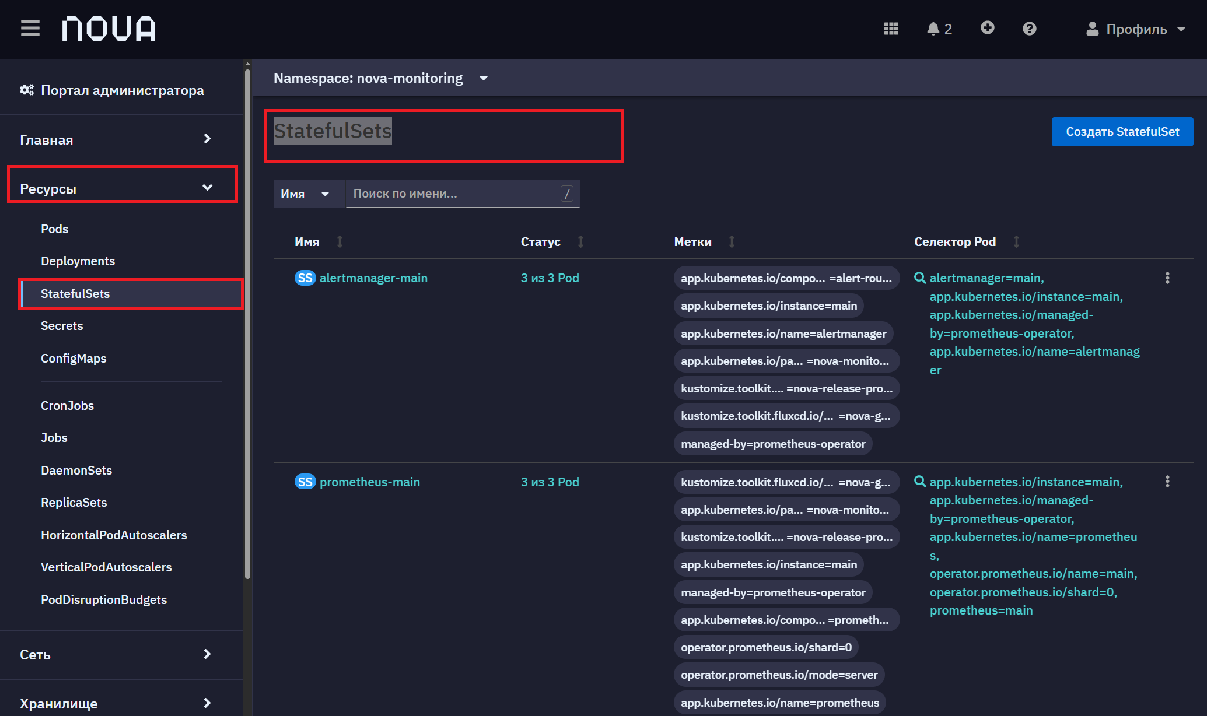This screenshot has width=1207, height=716.
Task: Open the alertmanager-main StatefulSet link
Action: 373,278
